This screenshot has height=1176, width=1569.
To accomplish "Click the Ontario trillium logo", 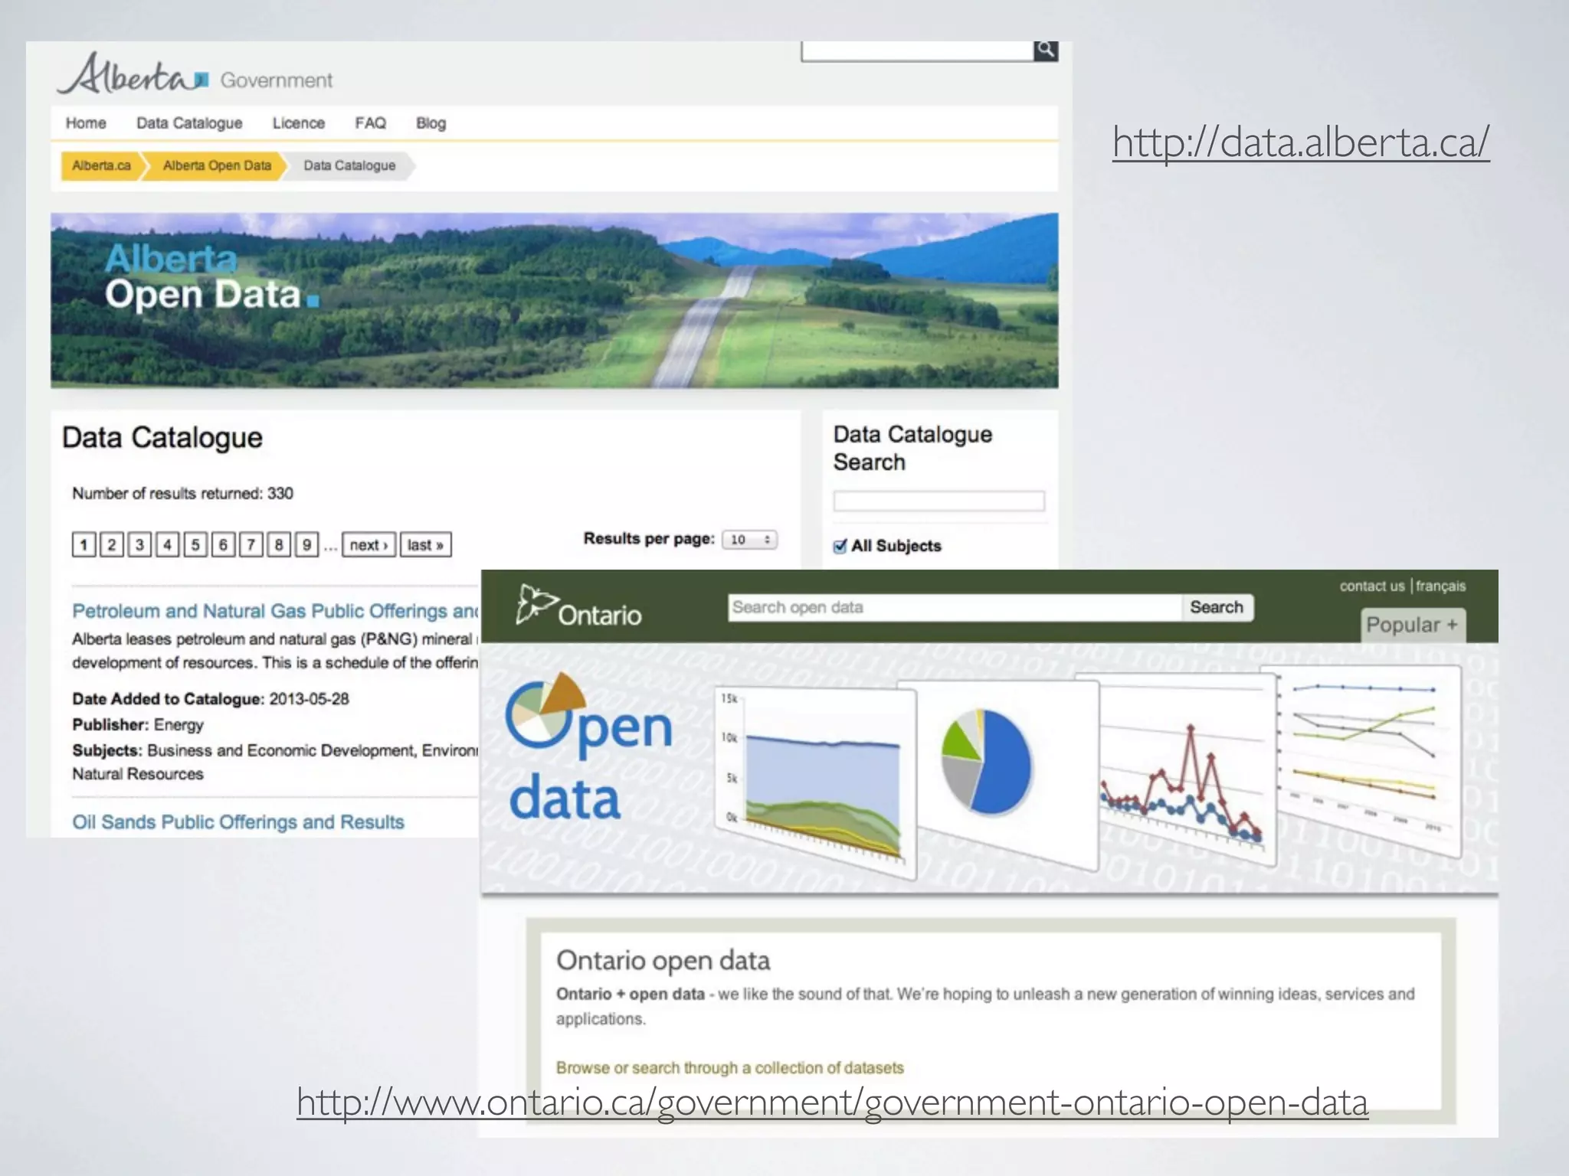I will 579,606.
